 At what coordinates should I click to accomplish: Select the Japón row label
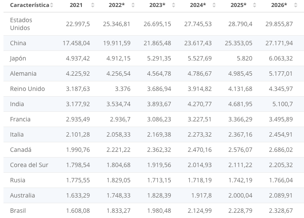[18, 58]
